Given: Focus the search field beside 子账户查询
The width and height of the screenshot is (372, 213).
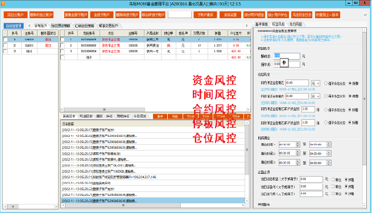Looking at the screenshot, I should (x=180, y=15).
